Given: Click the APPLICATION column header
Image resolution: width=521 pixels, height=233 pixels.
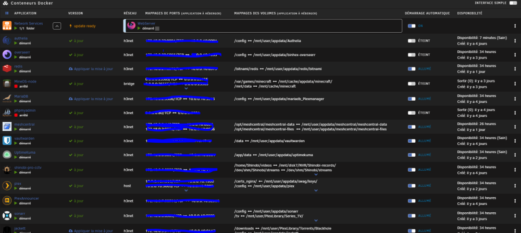Looking at the screenshot, I should pos(25,13).
